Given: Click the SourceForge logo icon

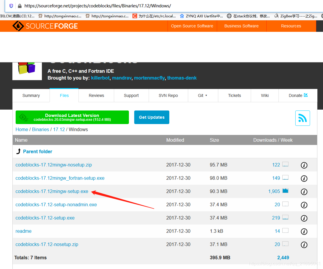Looking at the screenshot, I should [18, 26].
